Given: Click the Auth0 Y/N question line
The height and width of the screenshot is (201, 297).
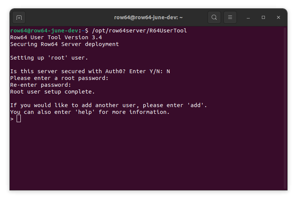Looking at the screenshot, I should coord(90,71).
